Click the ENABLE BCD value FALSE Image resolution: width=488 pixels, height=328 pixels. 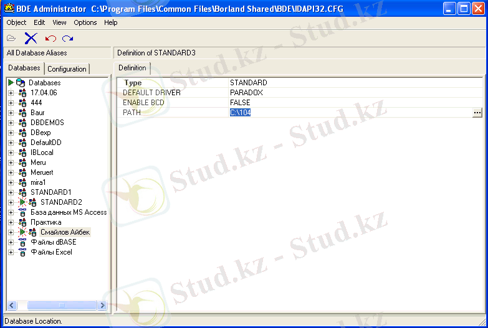pyautogui.click(x=240, y=103)
